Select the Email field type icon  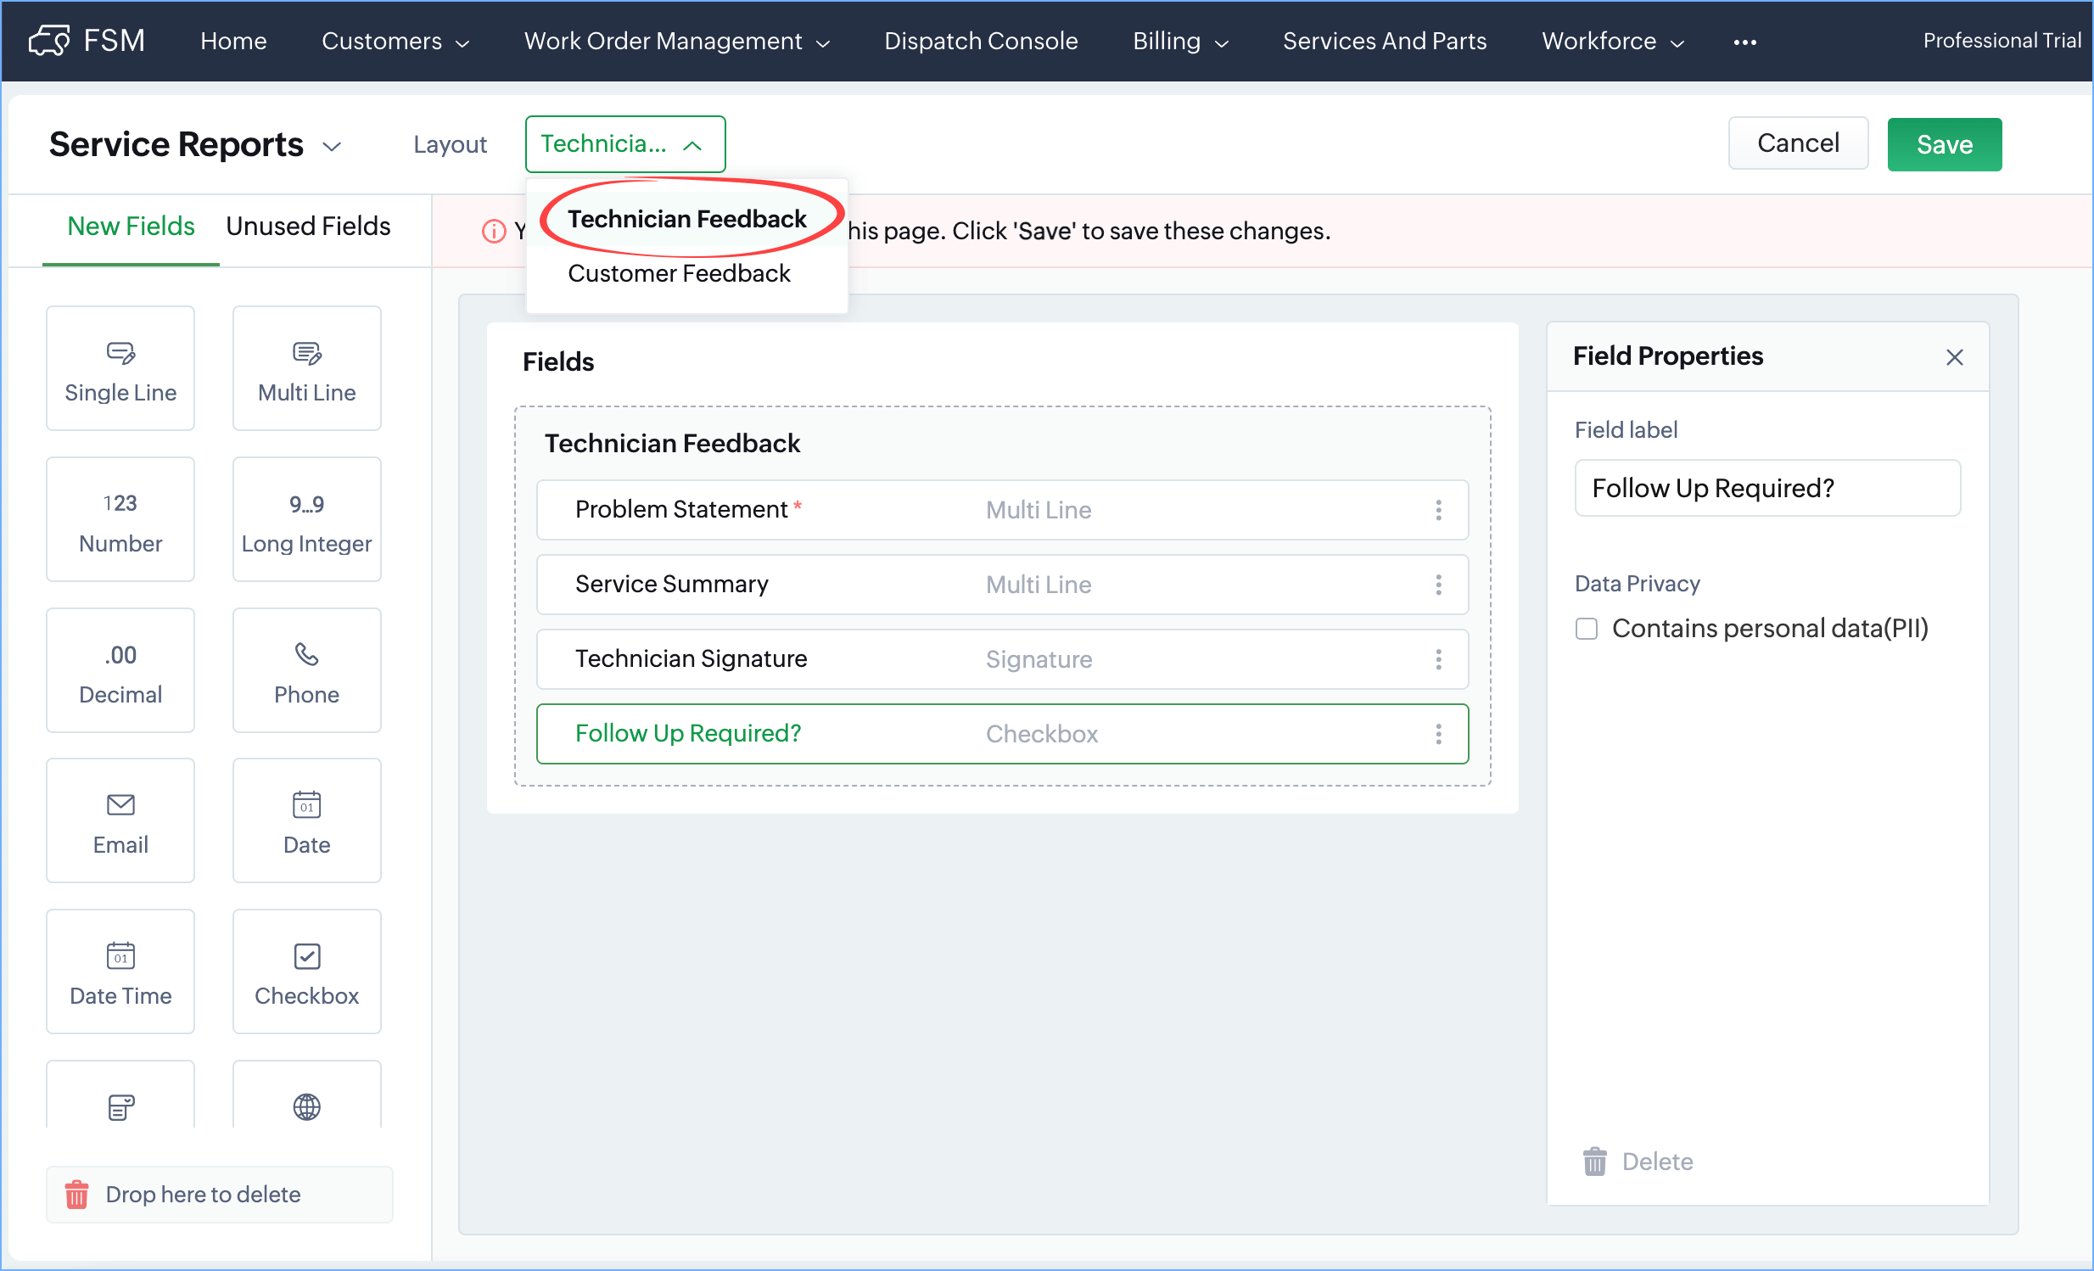pos(120,803)
